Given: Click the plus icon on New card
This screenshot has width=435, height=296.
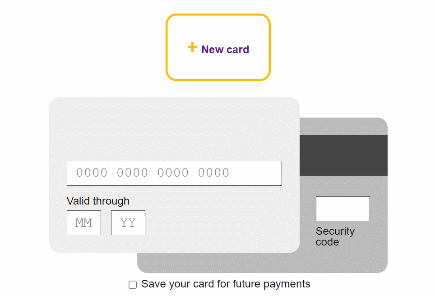Looking at the screenshot, I should click(x=192, y=46).
